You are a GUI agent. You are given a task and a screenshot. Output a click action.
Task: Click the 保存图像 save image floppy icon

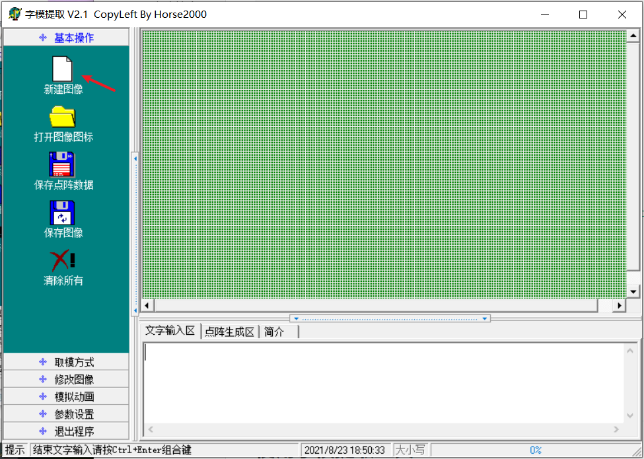coord(62,212)
